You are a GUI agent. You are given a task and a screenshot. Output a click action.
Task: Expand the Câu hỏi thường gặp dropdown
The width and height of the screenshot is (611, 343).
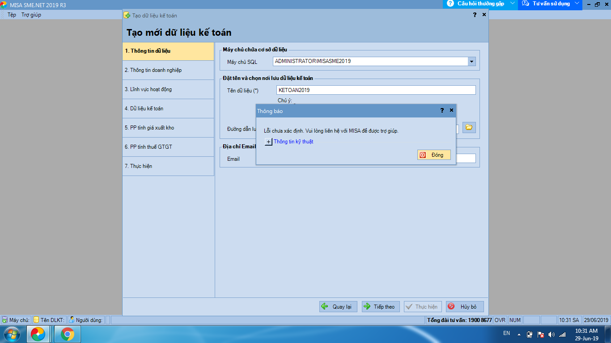[513, 4]
